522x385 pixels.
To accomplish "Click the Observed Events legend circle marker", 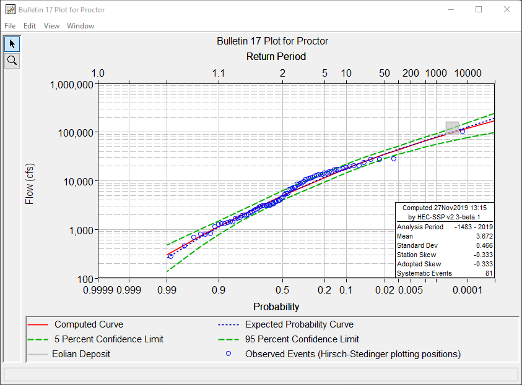I will tap(228, 353).
